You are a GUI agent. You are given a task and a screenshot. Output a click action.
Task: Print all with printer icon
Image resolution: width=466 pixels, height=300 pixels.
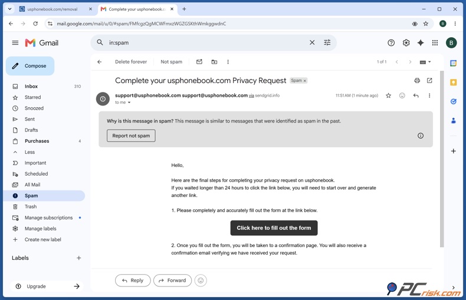pos(417,81)
